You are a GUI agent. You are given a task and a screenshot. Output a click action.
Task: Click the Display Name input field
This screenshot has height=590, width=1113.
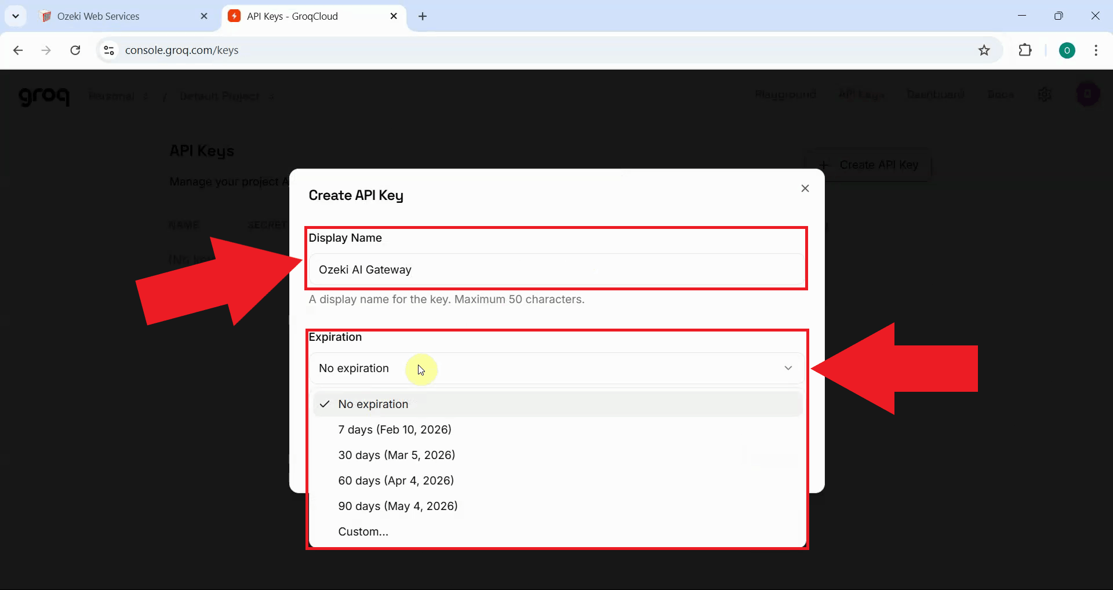(556, 269)
